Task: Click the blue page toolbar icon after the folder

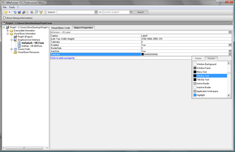Action: point(15,12)
